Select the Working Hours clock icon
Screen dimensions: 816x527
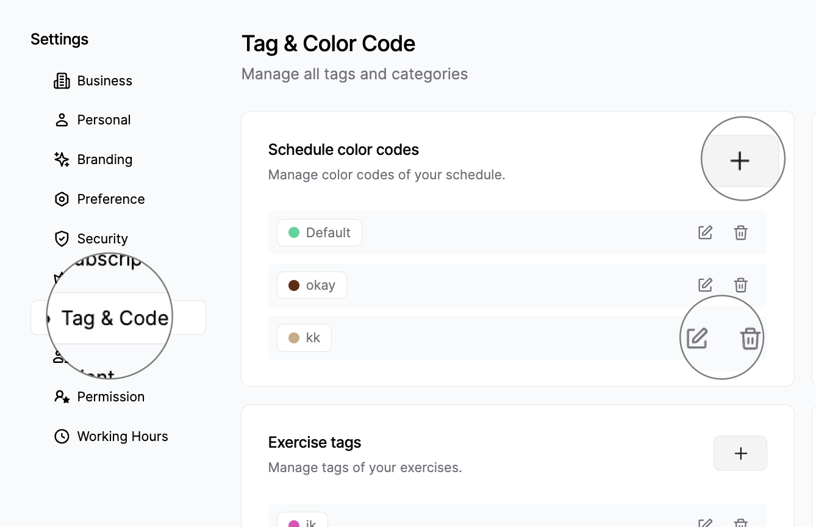62,436
